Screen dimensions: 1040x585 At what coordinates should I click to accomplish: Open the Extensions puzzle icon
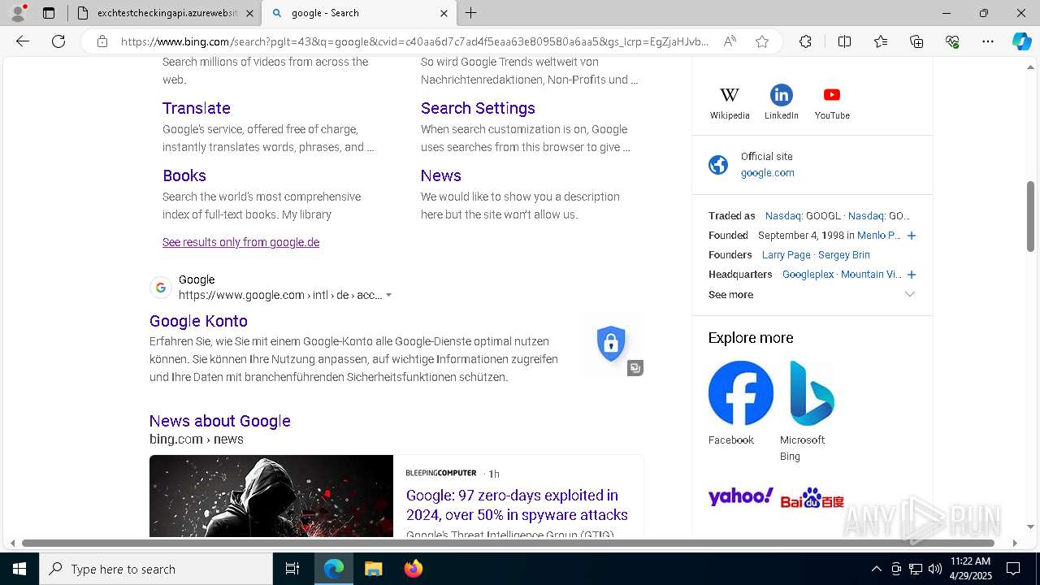(805, 41)
